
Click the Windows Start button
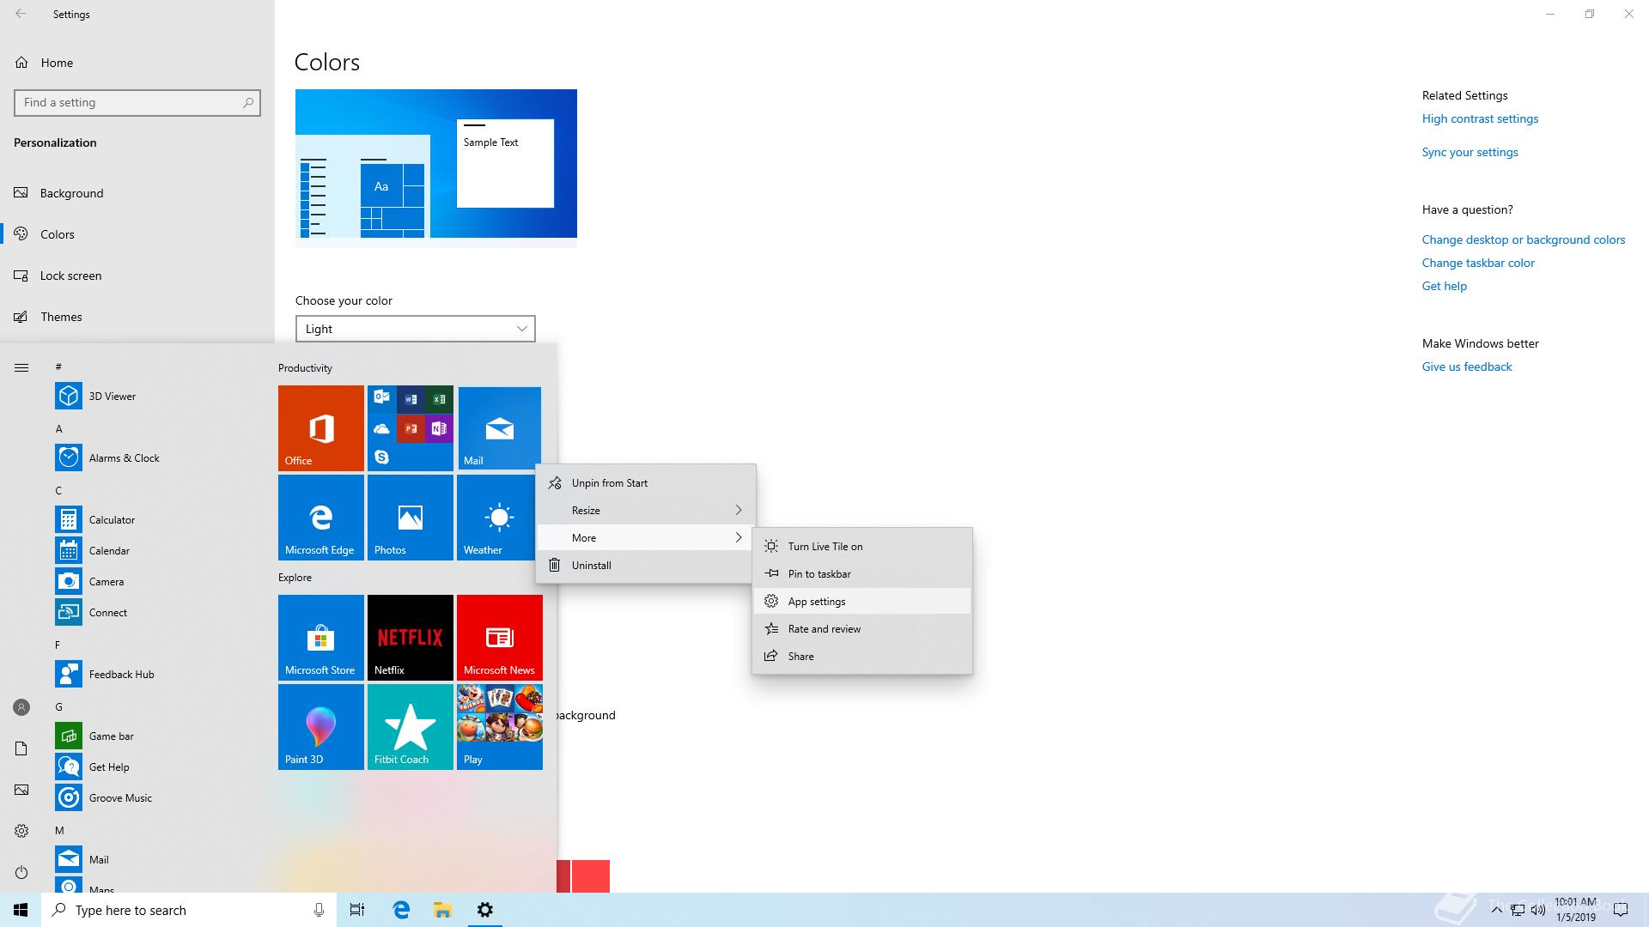(x=21, y=910)
